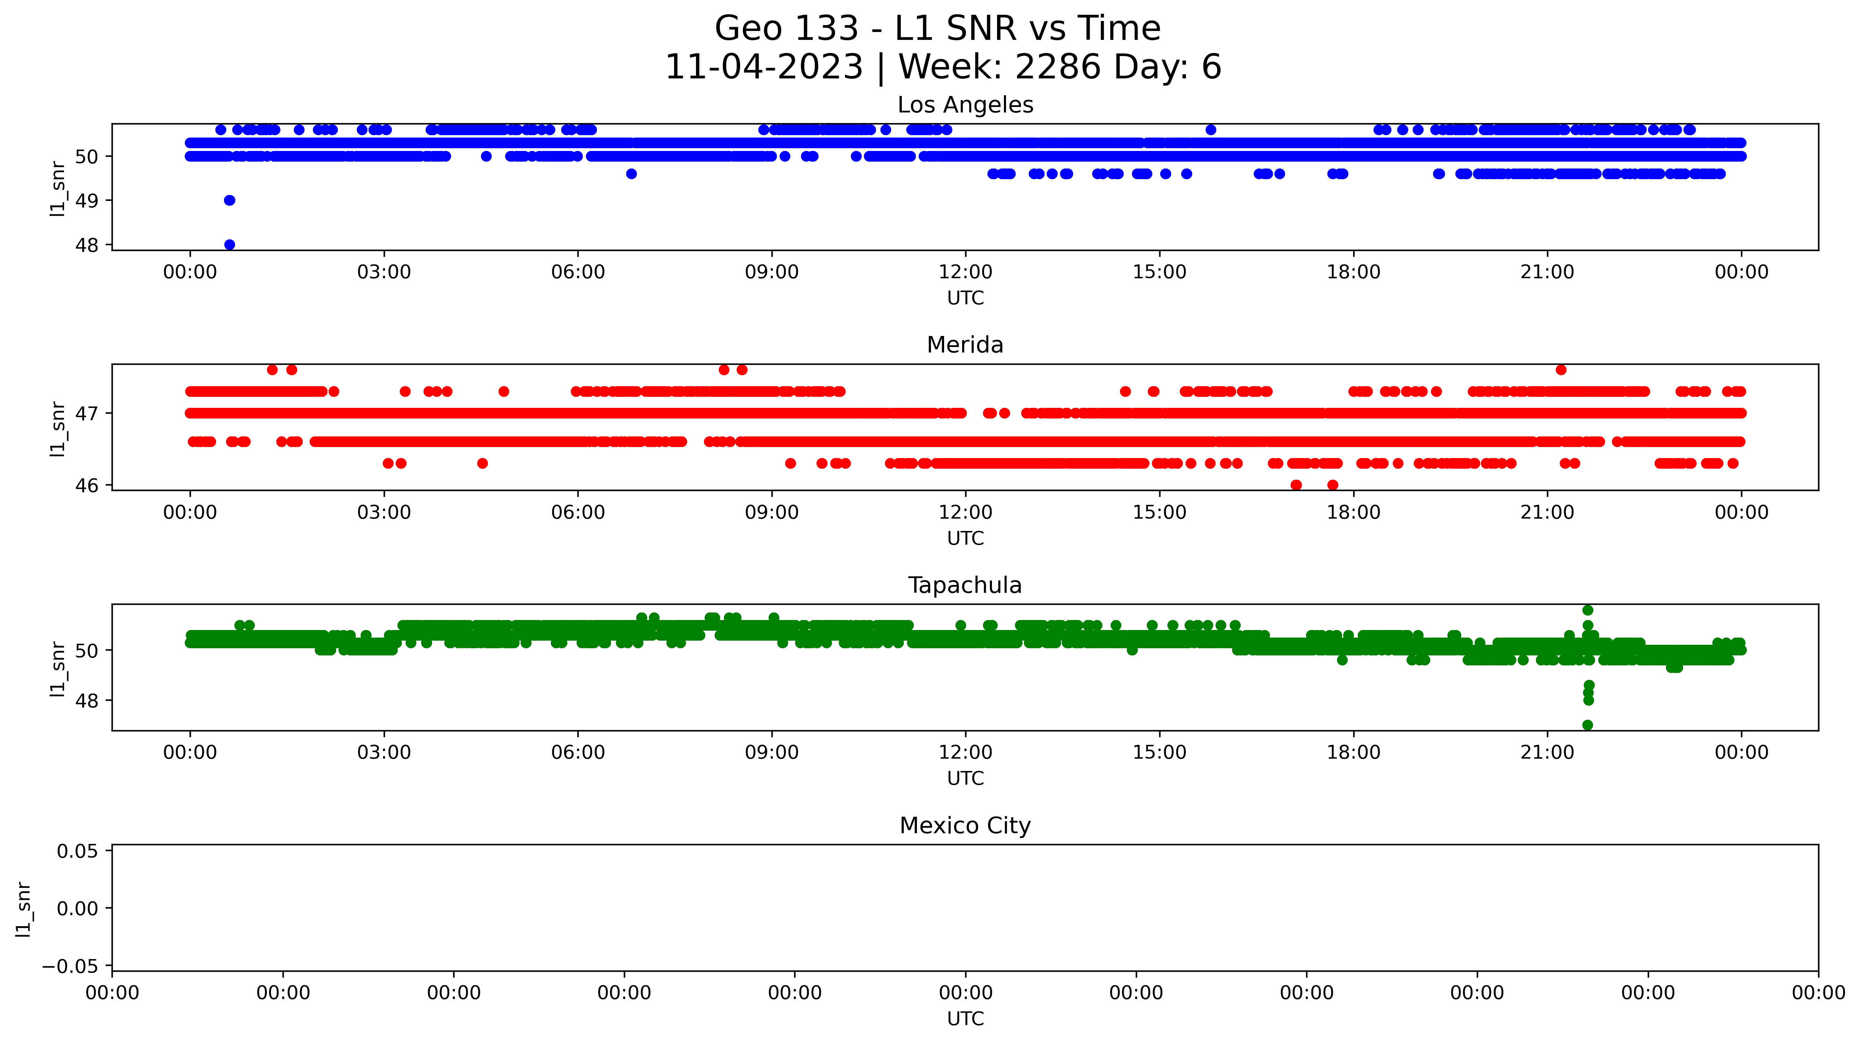Click the lowest green outlier point in Tapachula chart

point(1588,725)
